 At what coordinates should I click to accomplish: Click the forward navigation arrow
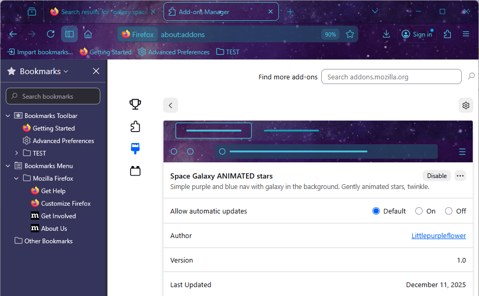tap(32, 34)
